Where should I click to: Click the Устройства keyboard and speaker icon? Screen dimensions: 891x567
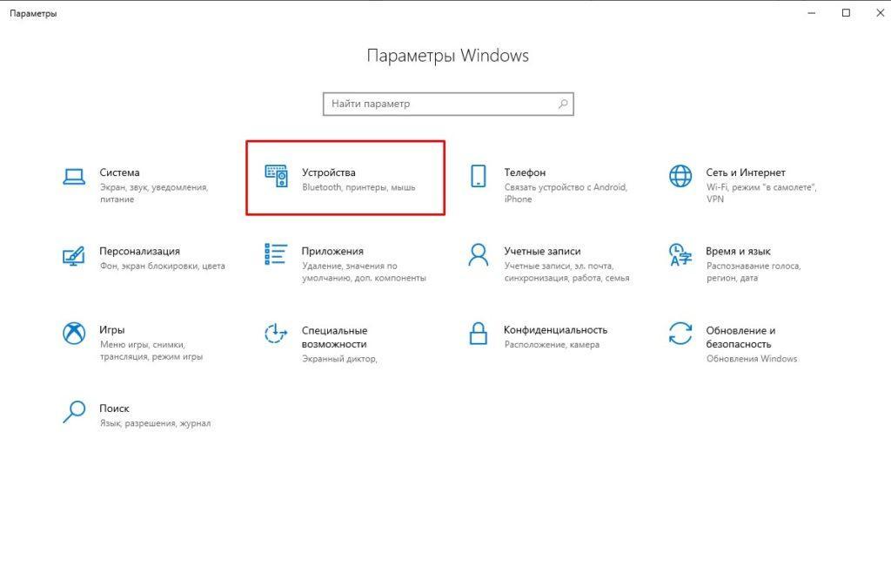276,176
